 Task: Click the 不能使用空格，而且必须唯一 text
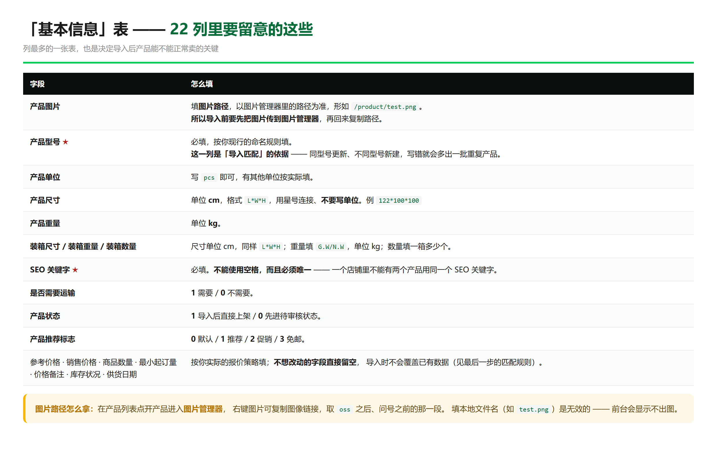(262, 269)
